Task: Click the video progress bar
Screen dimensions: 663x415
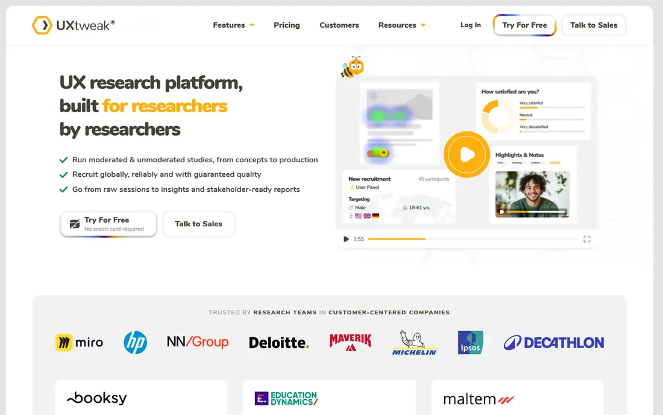Action: 473,239
